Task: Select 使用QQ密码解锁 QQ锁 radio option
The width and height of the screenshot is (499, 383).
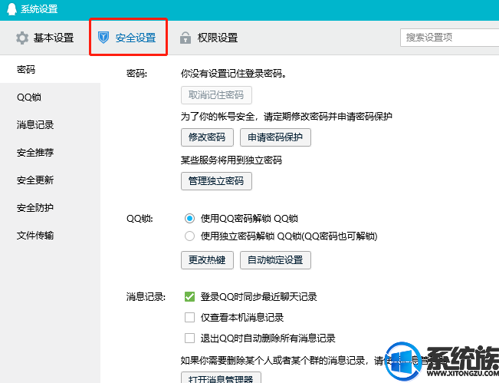Action: [189, 219]
